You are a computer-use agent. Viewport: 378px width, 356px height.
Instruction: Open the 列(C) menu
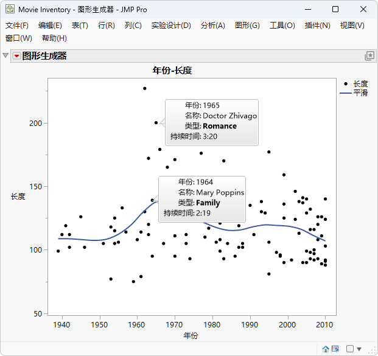pyautogui.click(x=133, y=26)
